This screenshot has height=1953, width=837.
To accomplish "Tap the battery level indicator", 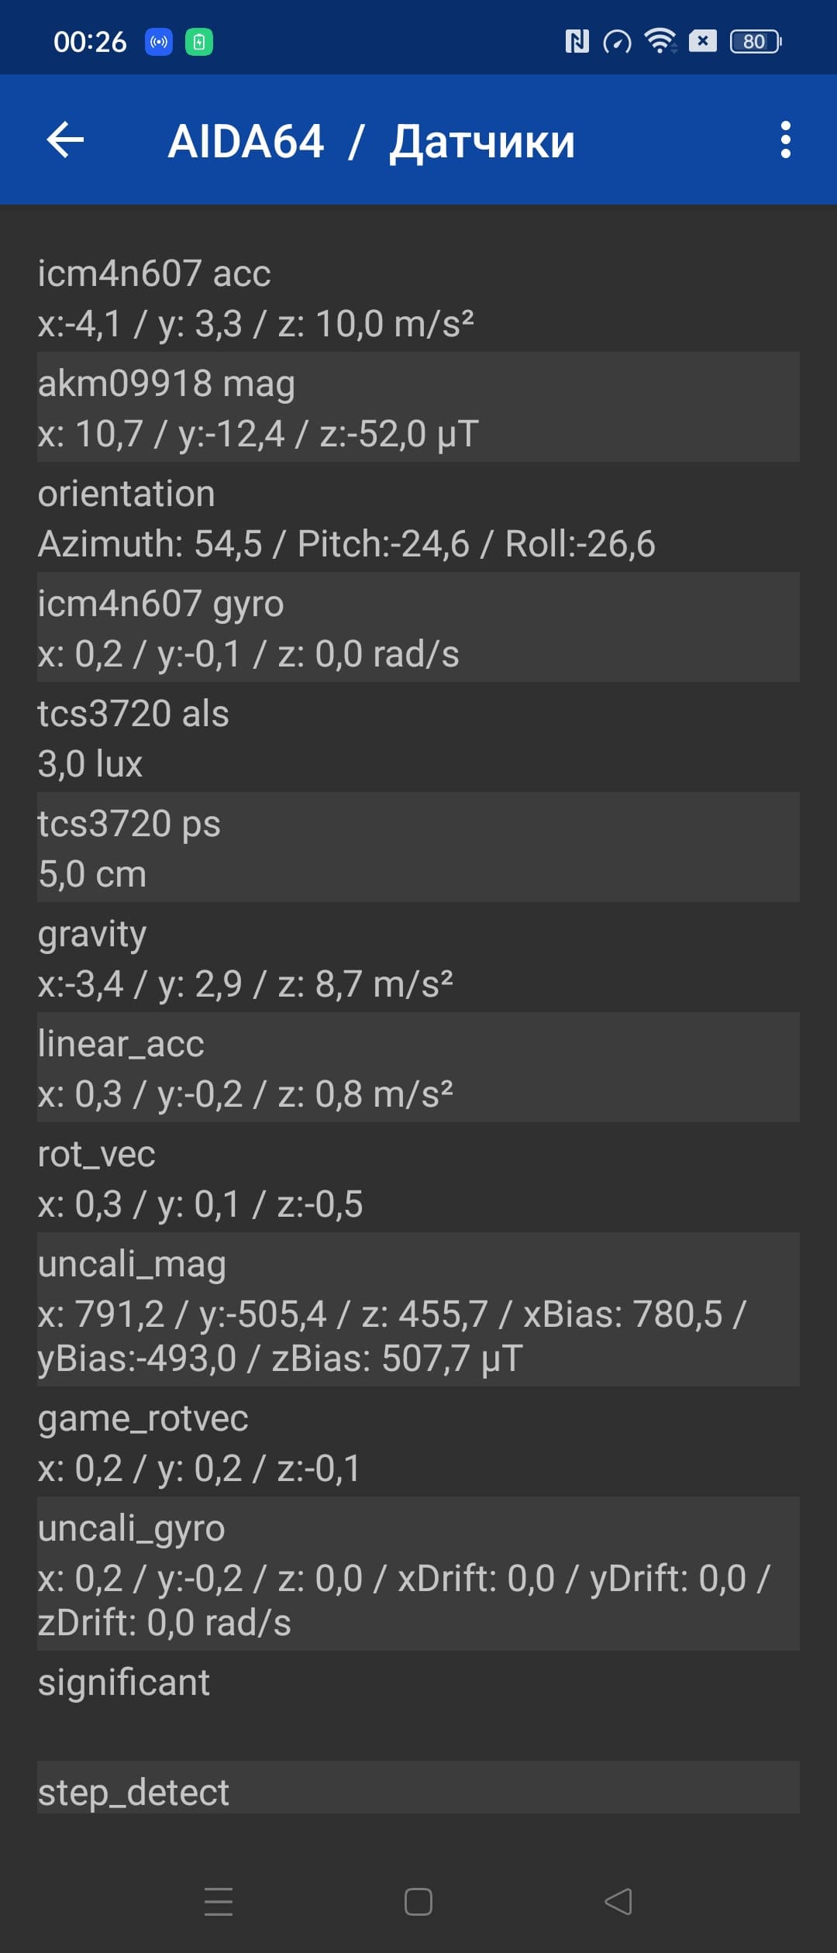I will [x=756, y=41].
